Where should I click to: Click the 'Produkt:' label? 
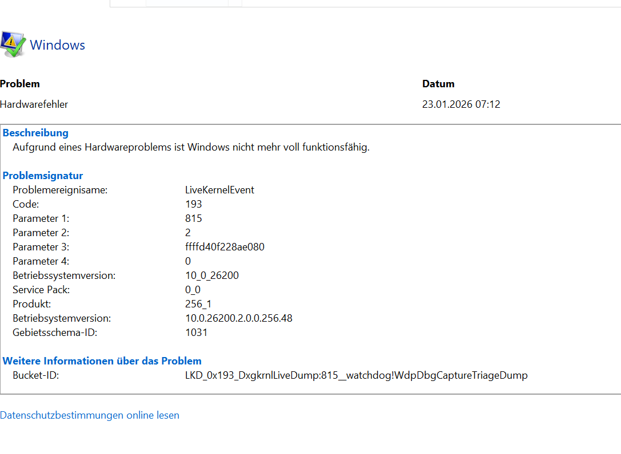[31, 304]
